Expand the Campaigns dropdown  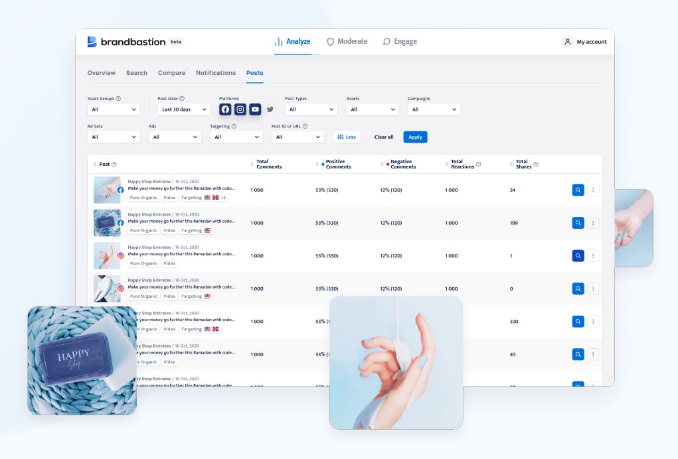click(x=434, y=109)
